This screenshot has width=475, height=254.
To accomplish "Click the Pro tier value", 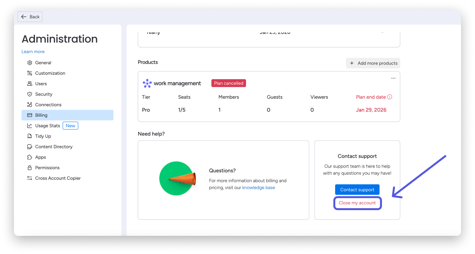I will click(146, 110).
